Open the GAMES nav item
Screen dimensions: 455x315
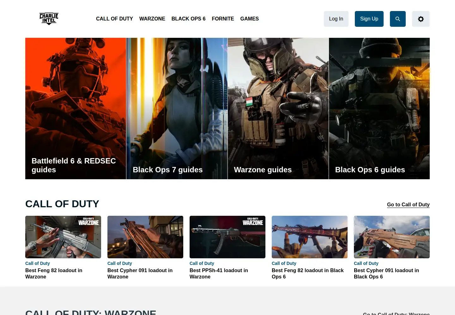(x=249, y=19)
